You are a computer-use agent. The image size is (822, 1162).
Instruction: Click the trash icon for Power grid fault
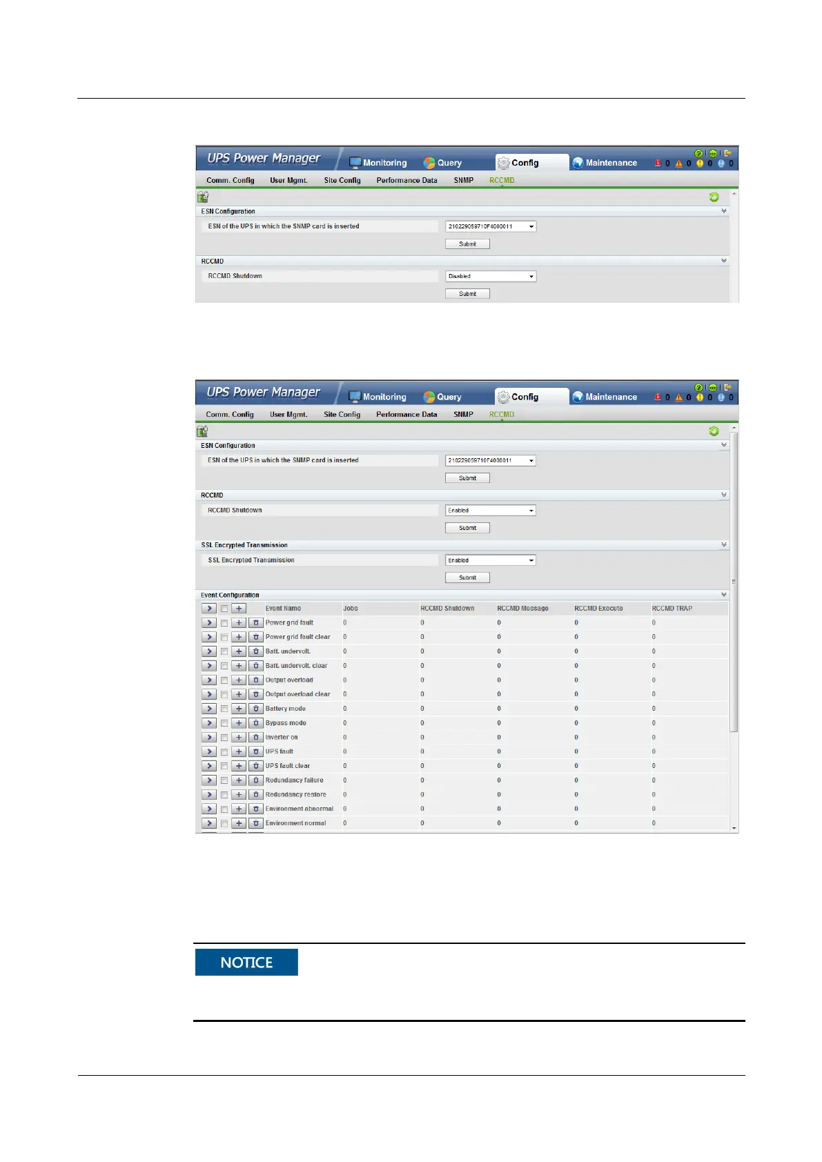(256, 623)
